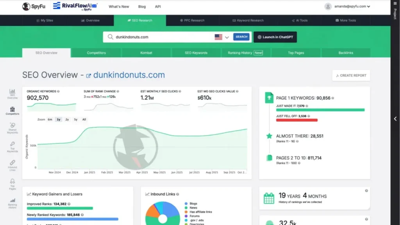The width and height of the screenshot is (400, 225).
Task: Switch chart zoom range to 5y
Action: 75,119
